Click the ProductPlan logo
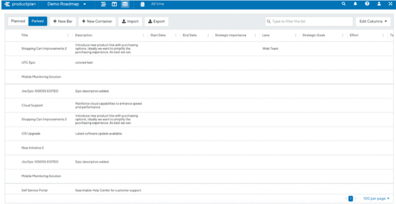396x204 pixels. [20, 4]
